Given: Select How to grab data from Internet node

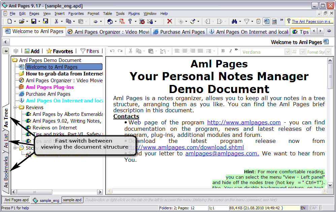Looking at the screenshot, I should coord(64,74).
